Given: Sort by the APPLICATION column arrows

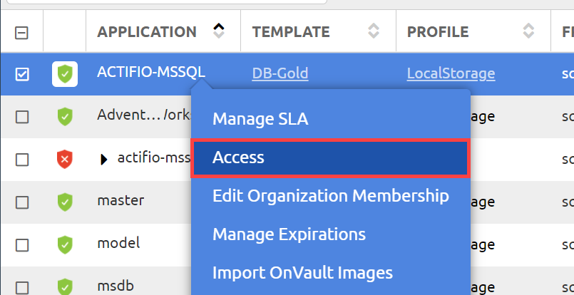Looking at the screenshot, I should [x=218, y=31].
